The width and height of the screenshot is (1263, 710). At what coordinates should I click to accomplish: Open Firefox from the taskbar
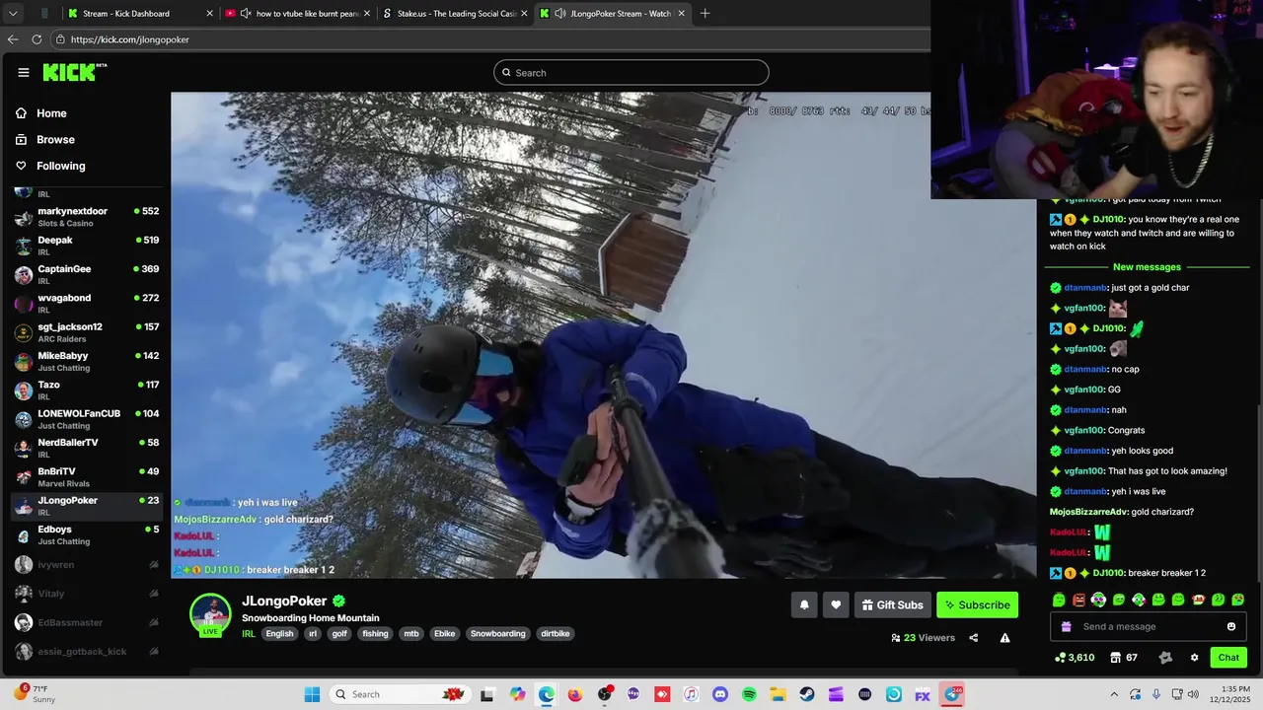click(x=575, y=694)
